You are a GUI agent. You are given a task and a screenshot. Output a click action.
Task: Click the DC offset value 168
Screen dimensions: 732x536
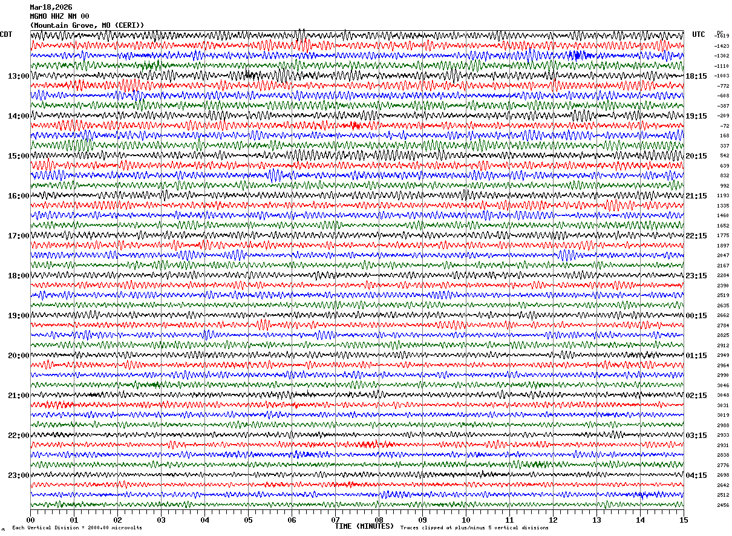pos(725,136)
